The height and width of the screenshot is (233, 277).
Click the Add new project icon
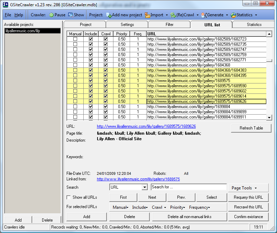(109, 15)
